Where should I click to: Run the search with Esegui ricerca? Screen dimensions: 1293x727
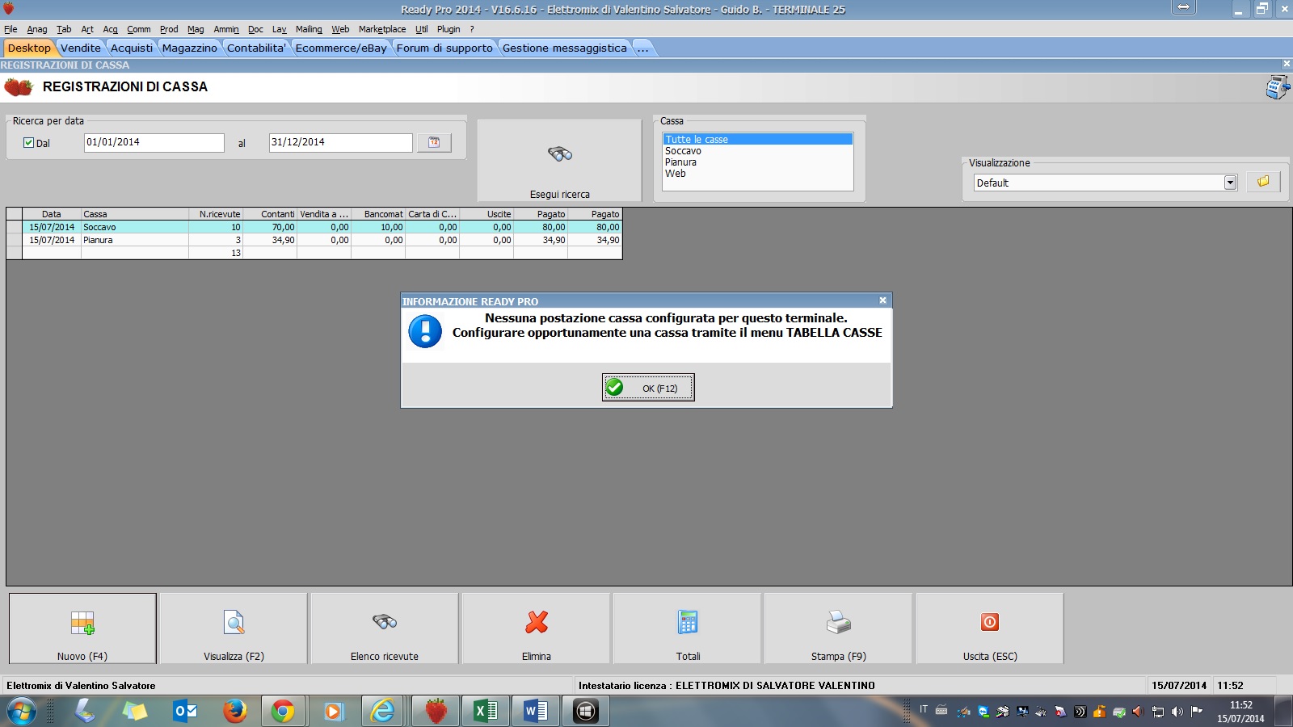coord(559,161)
